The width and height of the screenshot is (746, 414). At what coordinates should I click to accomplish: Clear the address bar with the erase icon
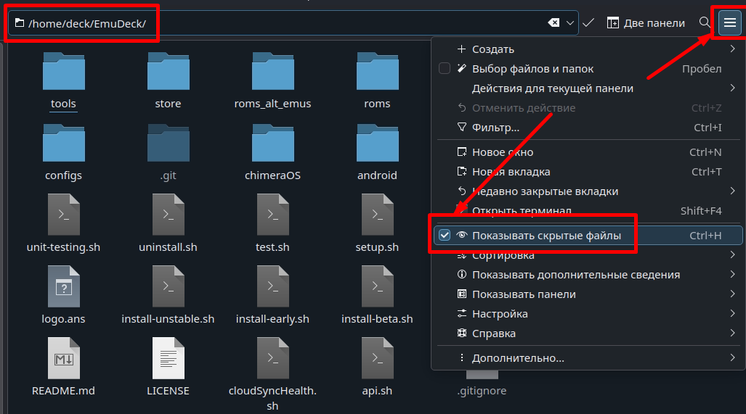pyautogui.click(x=554, y=23)
